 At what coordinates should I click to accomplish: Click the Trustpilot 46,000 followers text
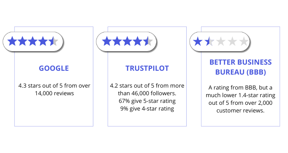click(x=147, y=90)
